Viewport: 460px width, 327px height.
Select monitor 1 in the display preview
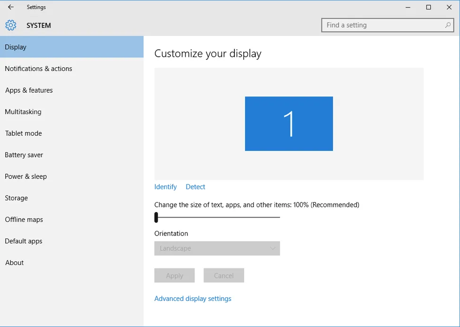289,123
